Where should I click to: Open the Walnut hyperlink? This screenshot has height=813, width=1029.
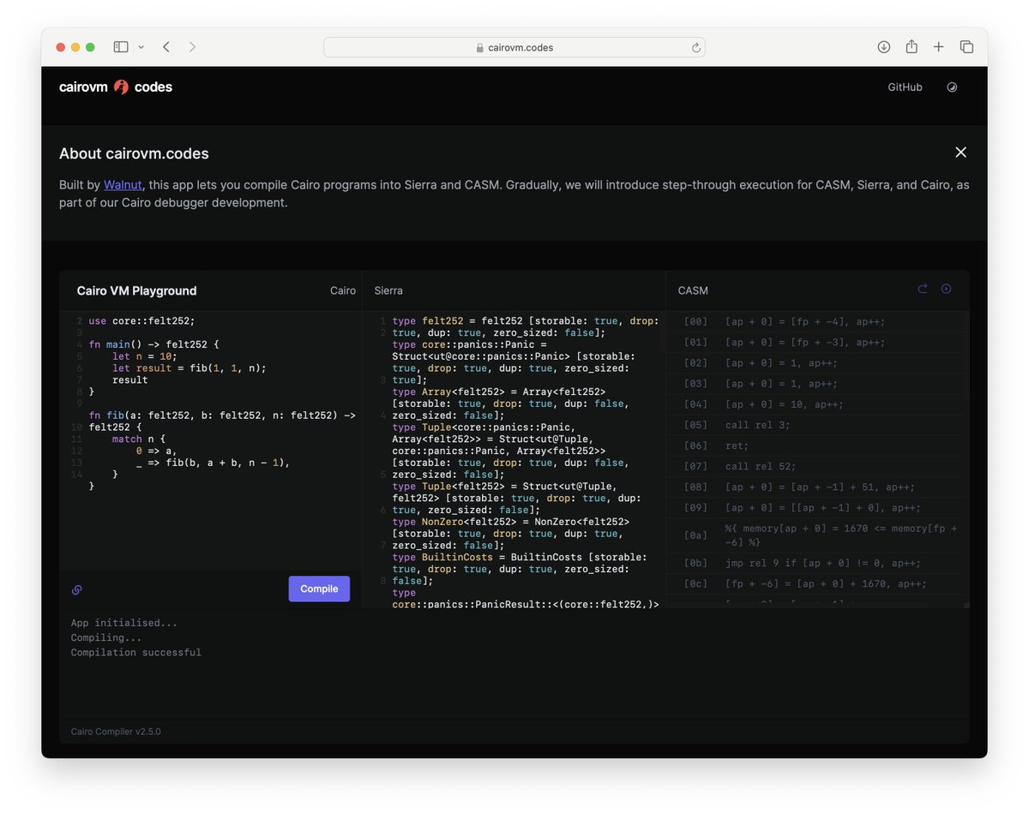click(123, 184)
